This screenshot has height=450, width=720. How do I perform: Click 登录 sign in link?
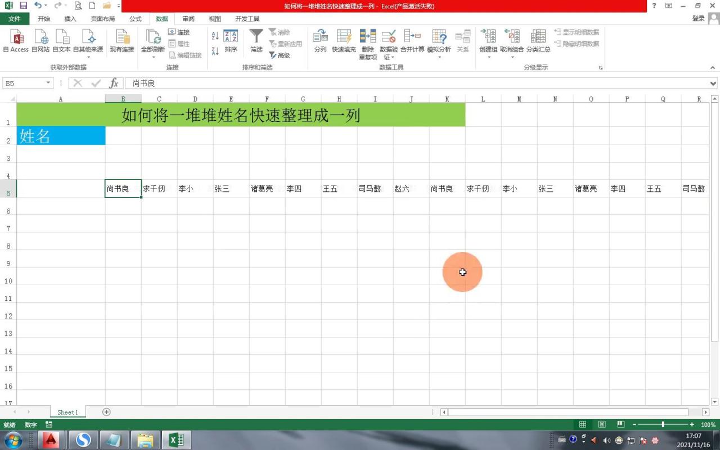coord(698,19)
